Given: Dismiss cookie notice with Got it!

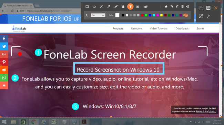Looking at the screenshot, I should pyautogui.click(x=212, y=111).
